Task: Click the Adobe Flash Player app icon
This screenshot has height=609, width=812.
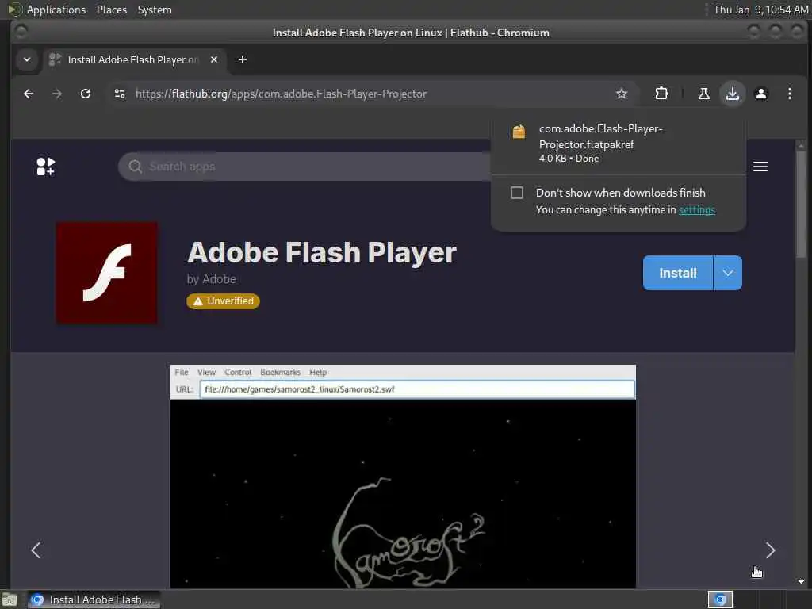Action: (x=107, y=273)
